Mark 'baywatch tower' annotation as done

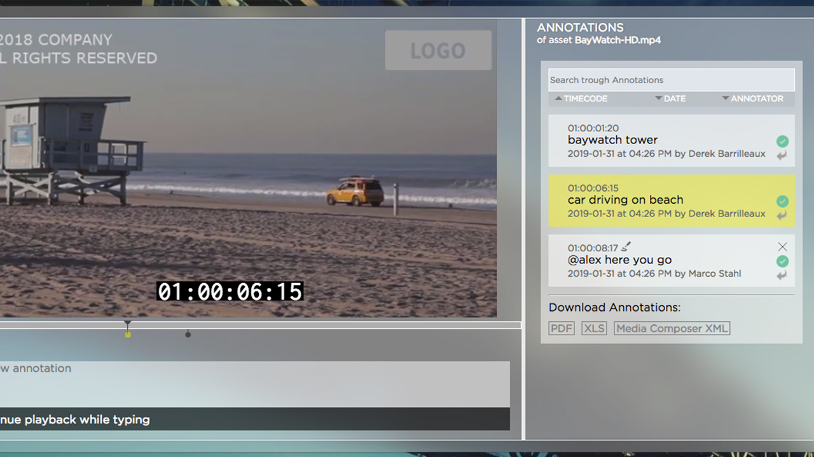pos(782,141)
